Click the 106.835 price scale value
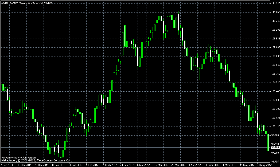The width and height of the screenshot is (280, 167). tap(275, 56)
